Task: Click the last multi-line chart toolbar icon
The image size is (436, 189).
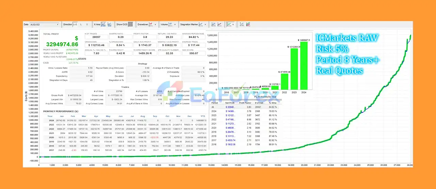Action: [248, 24]
